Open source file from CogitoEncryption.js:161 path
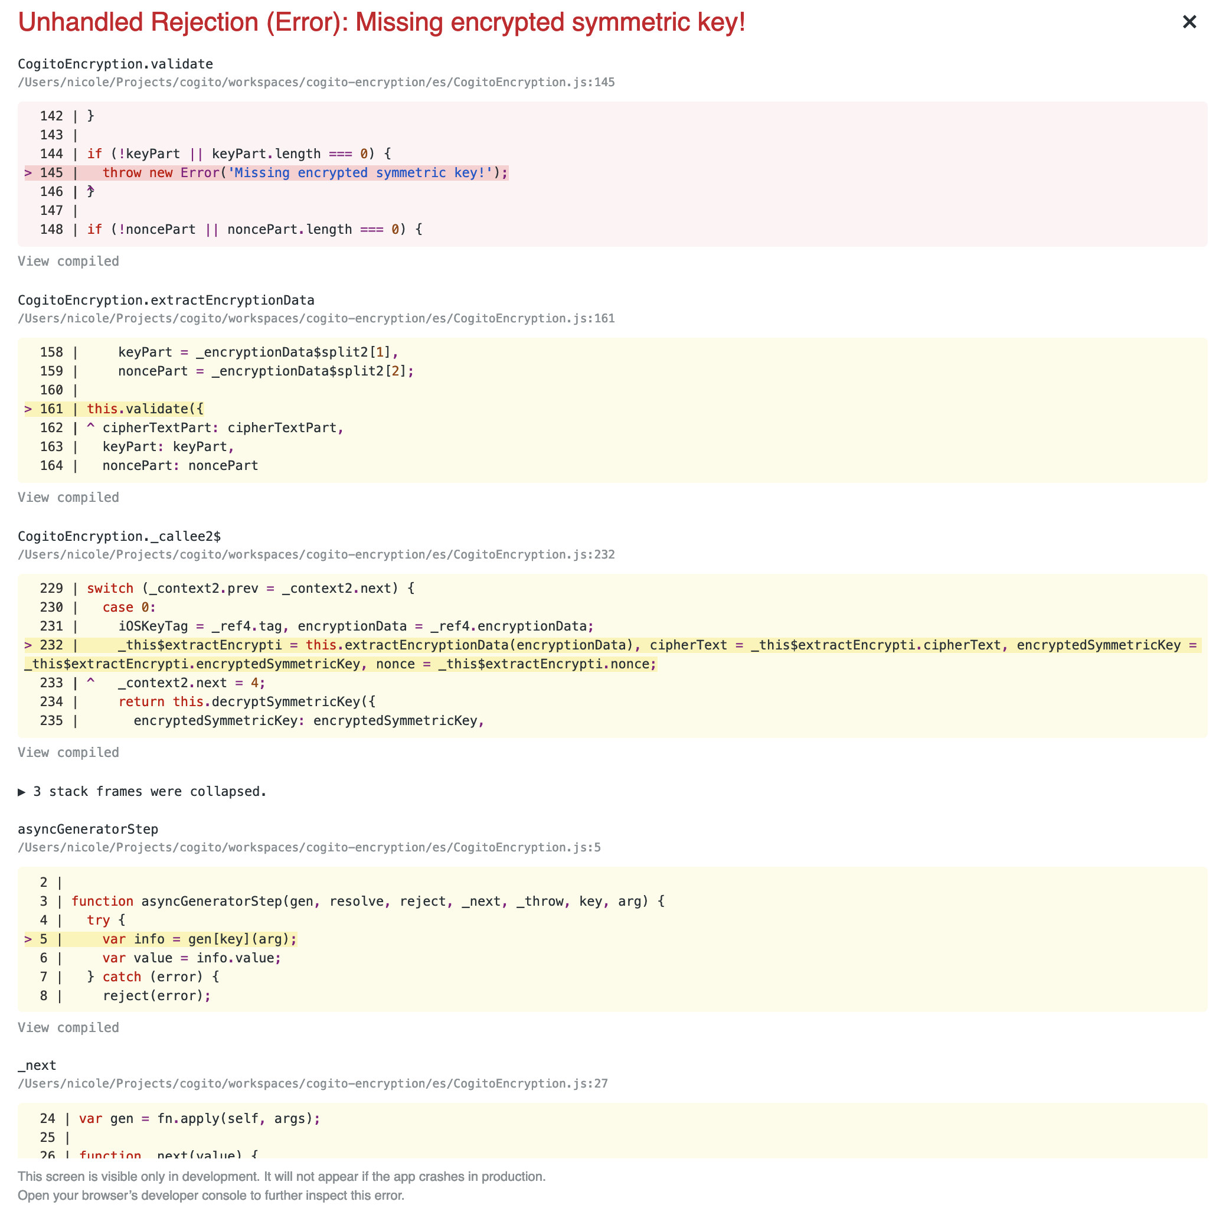The image size is (1216, 1208). click(316, 318)
